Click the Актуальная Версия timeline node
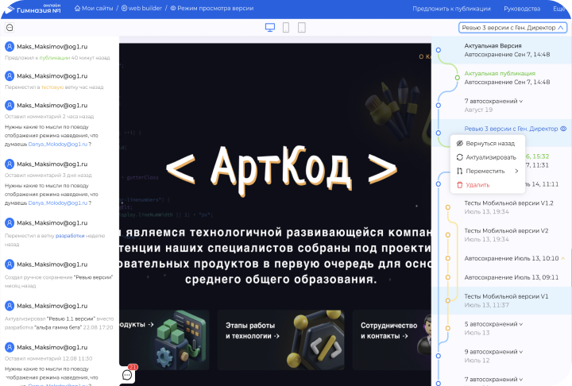Image resolution: width=572 pixels, height=386 pixels. point(439,50)
